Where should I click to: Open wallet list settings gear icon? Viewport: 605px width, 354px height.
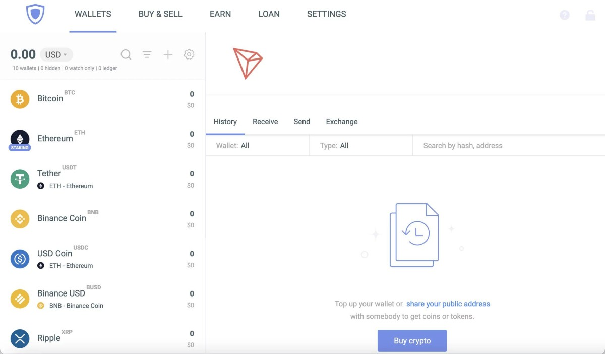(x=189, y=54)
